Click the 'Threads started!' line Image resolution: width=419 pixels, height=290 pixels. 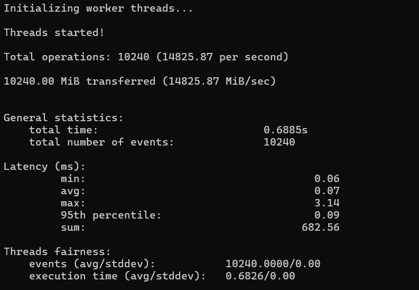coord(54,33)
